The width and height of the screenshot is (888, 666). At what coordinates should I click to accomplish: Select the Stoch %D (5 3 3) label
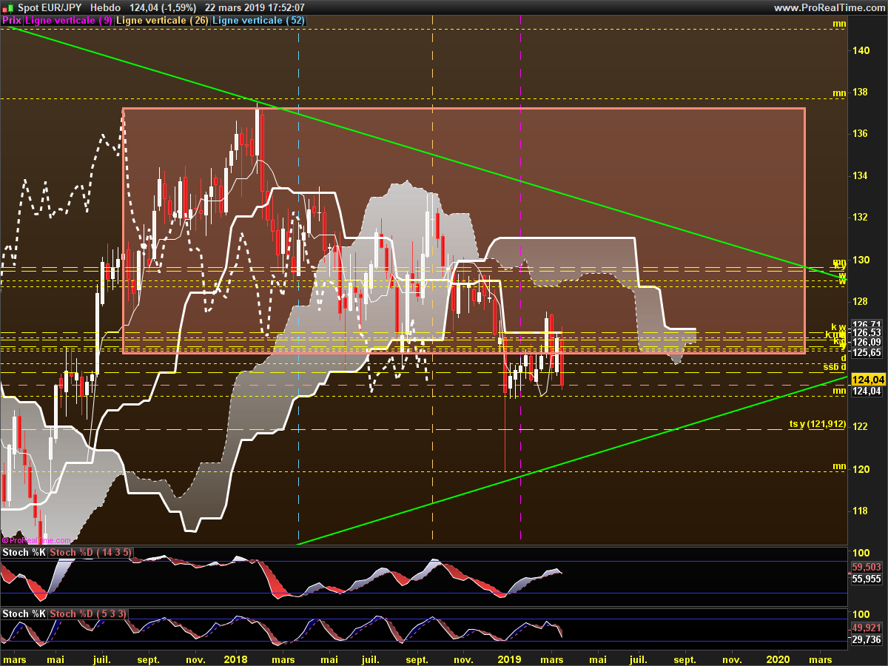(x=87, y=614)
